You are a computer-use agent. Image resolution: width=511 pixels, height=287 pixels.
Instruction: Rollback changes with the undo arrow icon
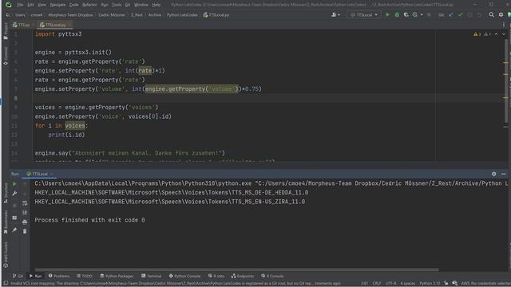pos(479,15)
